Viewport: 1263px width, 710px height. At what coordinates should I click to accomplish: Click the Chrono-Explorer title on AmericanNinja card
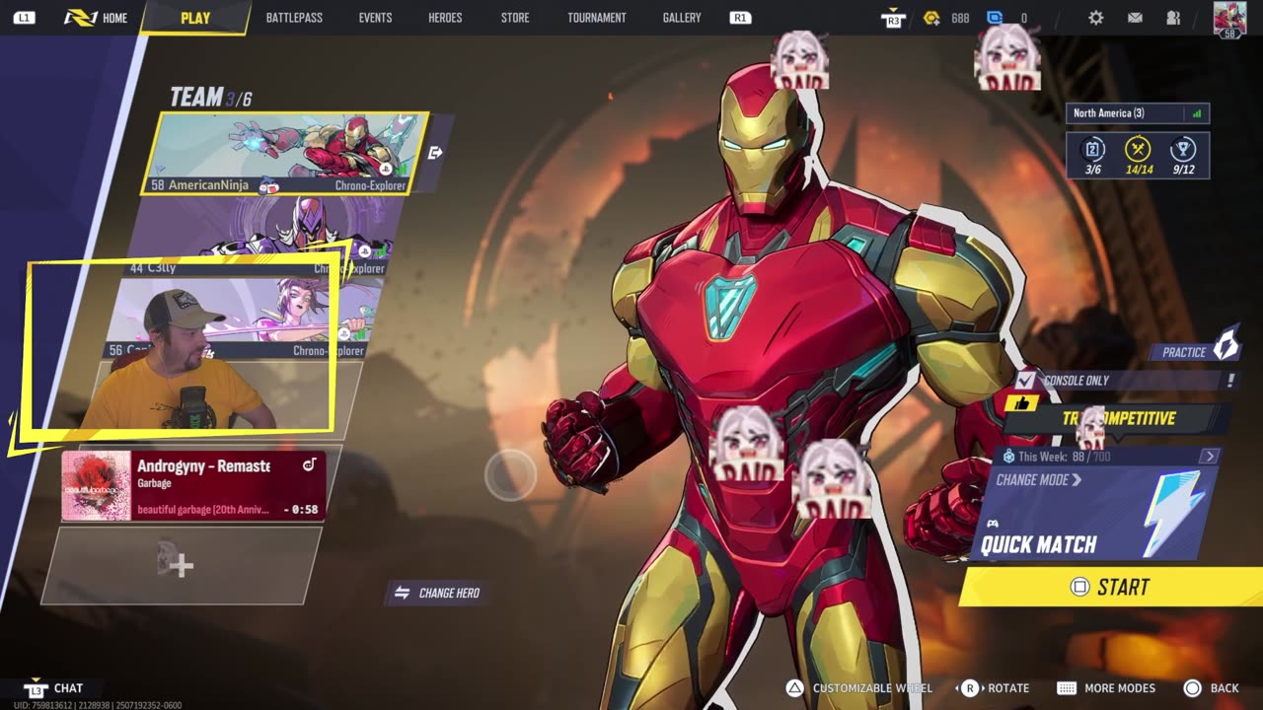coord(370,185)
